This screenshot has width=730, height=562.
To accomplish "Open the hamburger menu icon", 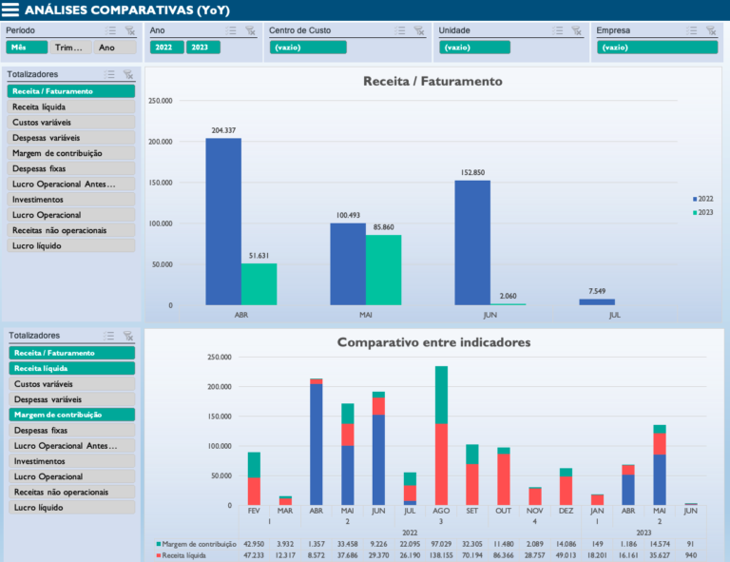I will (10, 10).
